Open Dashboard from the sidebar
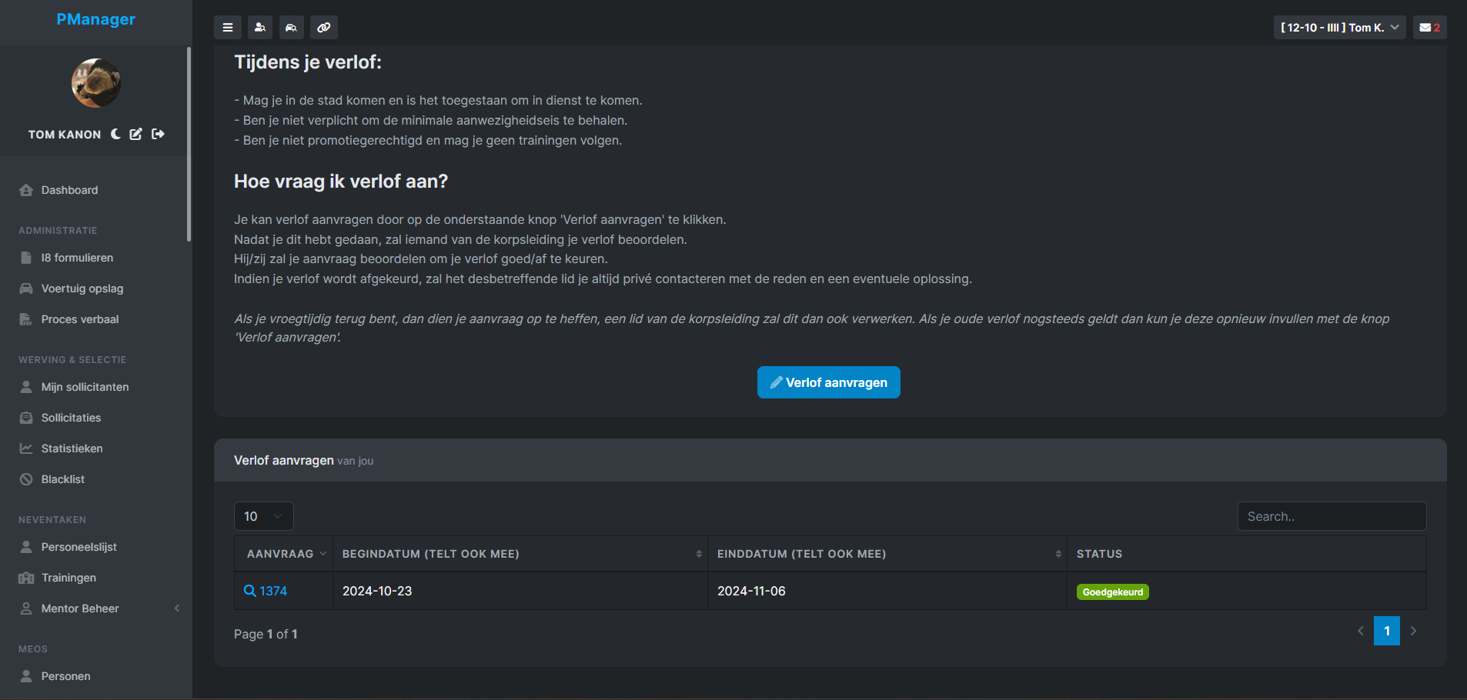 70,190
